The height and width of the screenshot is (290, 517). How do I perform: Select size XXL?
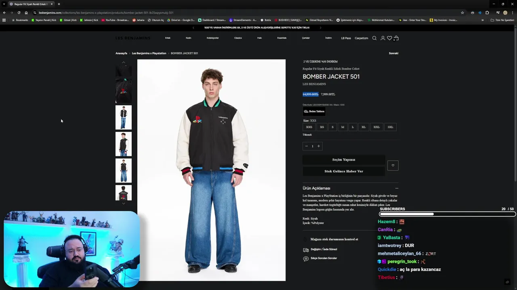tap(376, 127)
